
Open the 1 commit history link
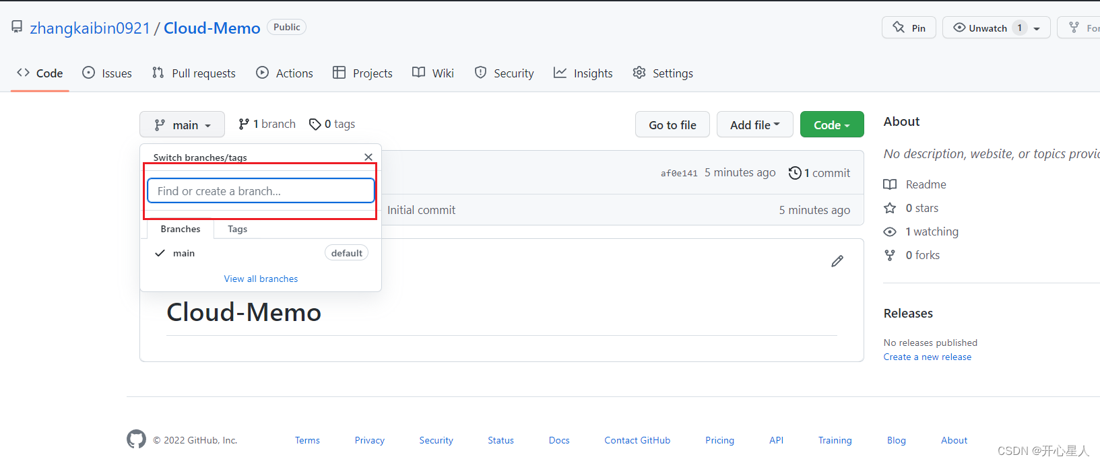point(819,173)
